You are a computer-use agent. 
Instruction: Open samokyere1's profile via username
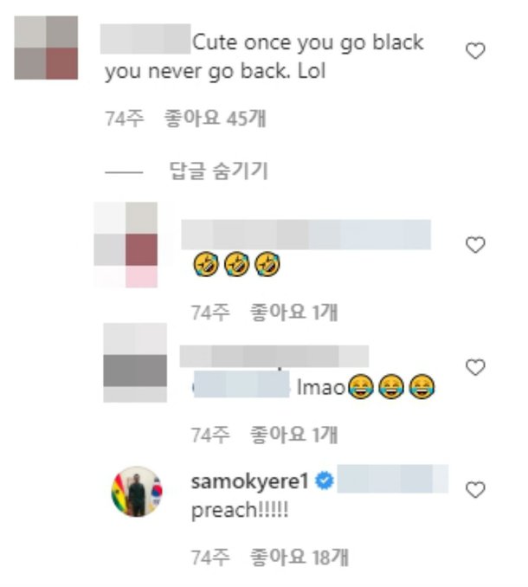(x=249, y=481)
